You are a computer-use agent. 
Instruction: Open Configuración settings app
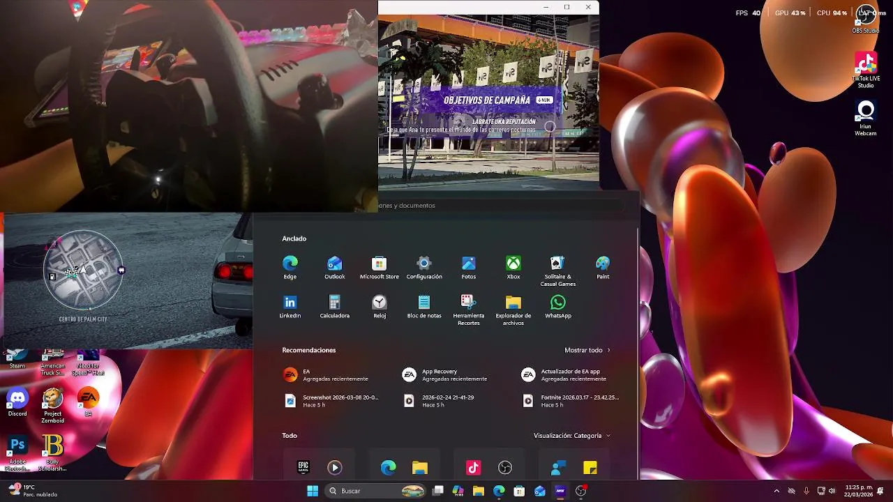424,268
